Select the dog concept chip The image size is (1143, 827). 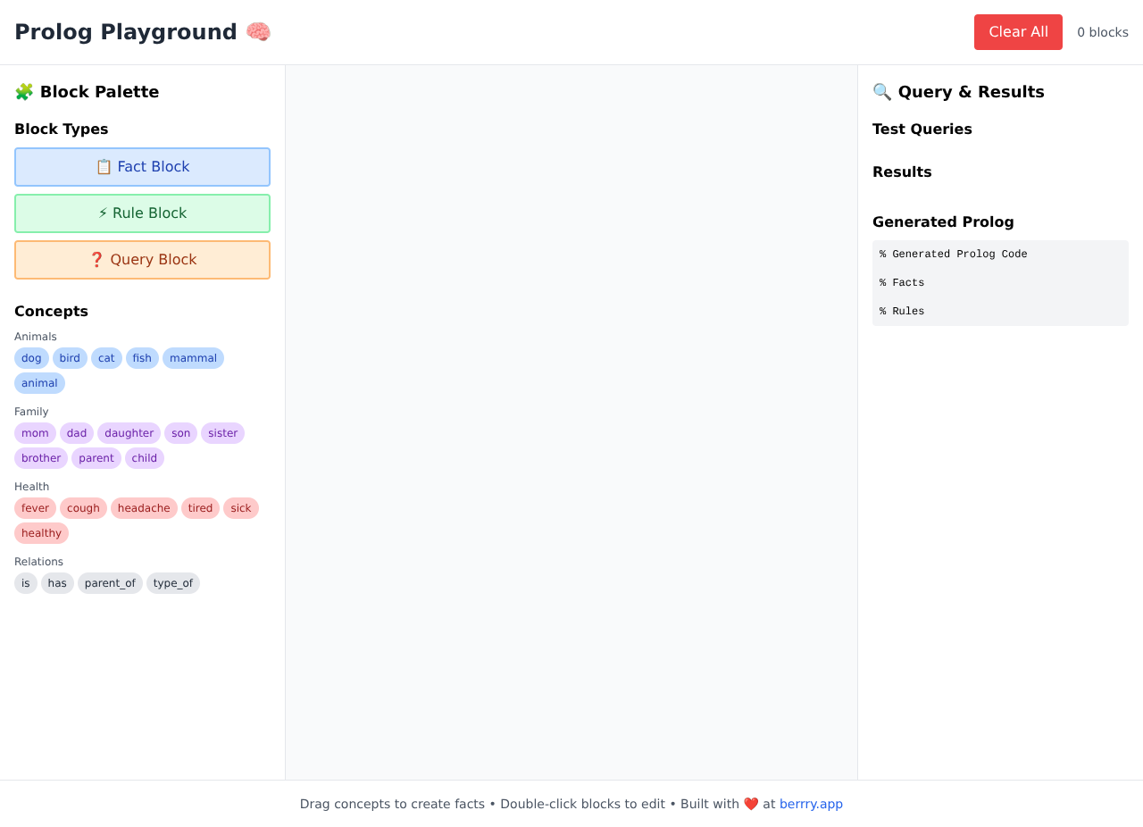31,358
